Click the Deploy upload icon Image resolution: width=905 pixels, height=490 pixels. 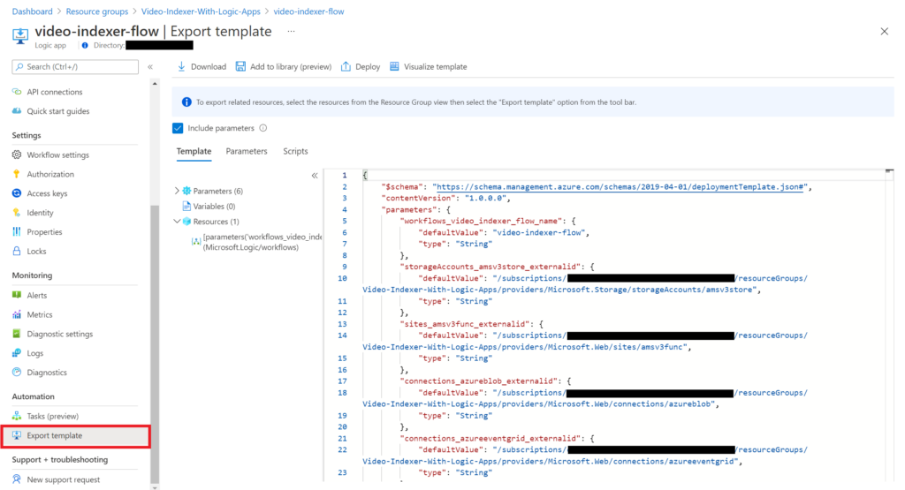(x=346, y=66)
